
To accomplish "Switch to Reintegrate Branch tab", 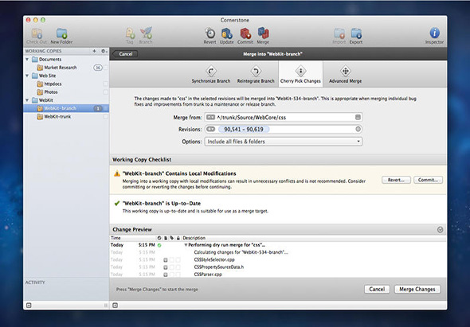I will [256, 74].
